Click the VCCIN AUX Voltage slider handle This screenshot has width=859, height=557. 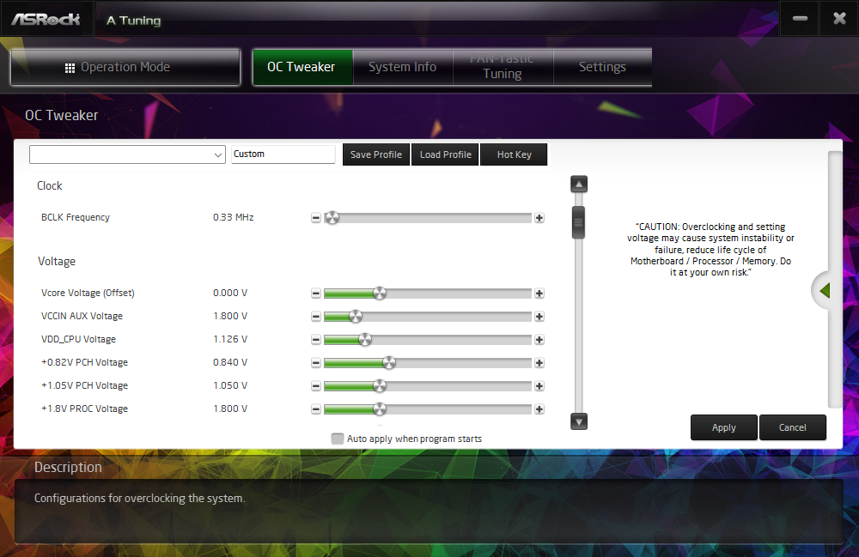click(x=356, y=316)
